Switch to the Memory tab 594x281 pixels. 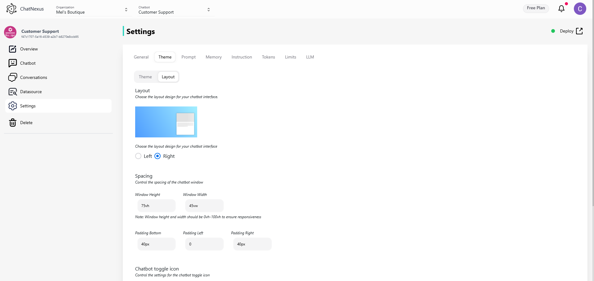click(x=214, y=57)
